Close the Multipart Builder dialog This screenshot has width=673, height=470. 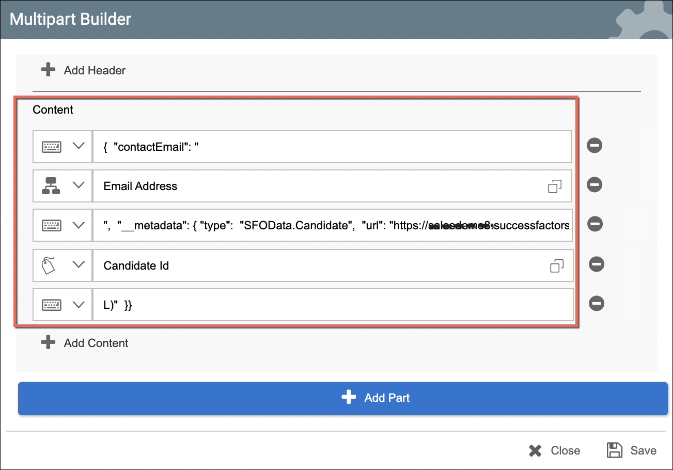tap(555, 450)
